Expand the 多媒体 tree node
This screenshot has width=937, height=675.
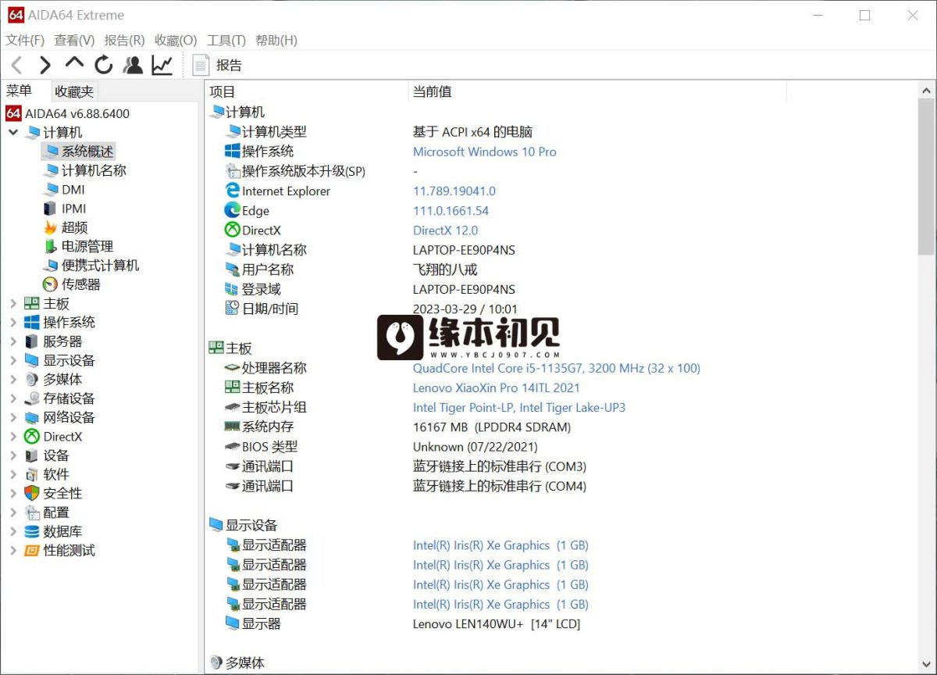12,379
